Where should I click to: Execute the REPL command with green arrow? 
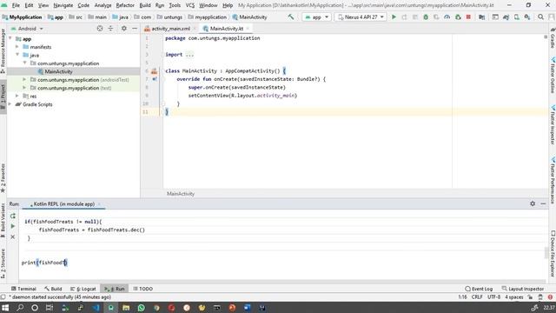[13, 226]
